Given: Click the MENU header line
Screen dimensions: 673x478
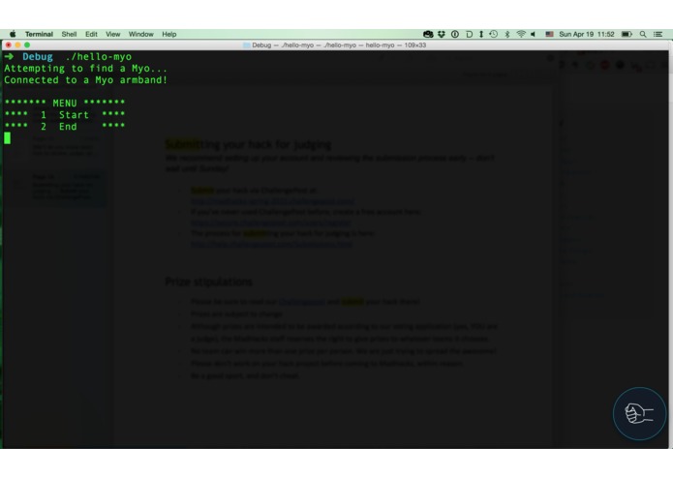Looking at the screenshot, I should point(65,103).
